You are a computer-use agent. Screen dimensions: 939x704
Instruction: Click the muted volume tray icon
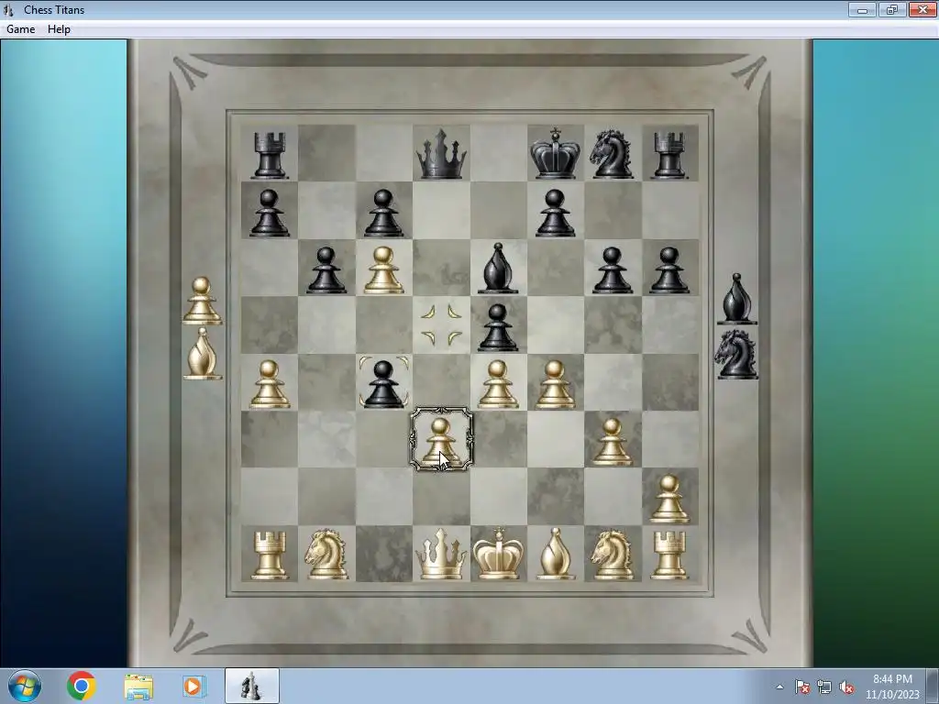(846, 687)
